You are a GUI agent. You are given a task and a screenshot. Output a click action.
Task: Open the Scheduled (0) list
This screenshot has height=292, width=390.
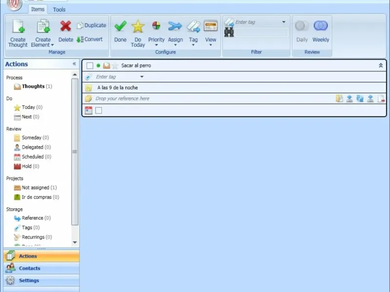33,157
